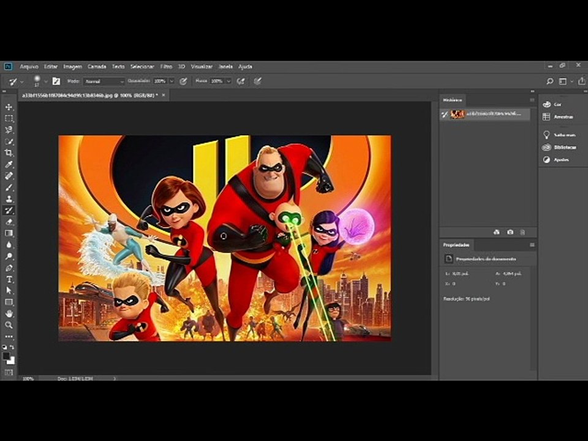Click the Flow value field
The height and width of the screenshot is (441, 588).
click(217, 81)
